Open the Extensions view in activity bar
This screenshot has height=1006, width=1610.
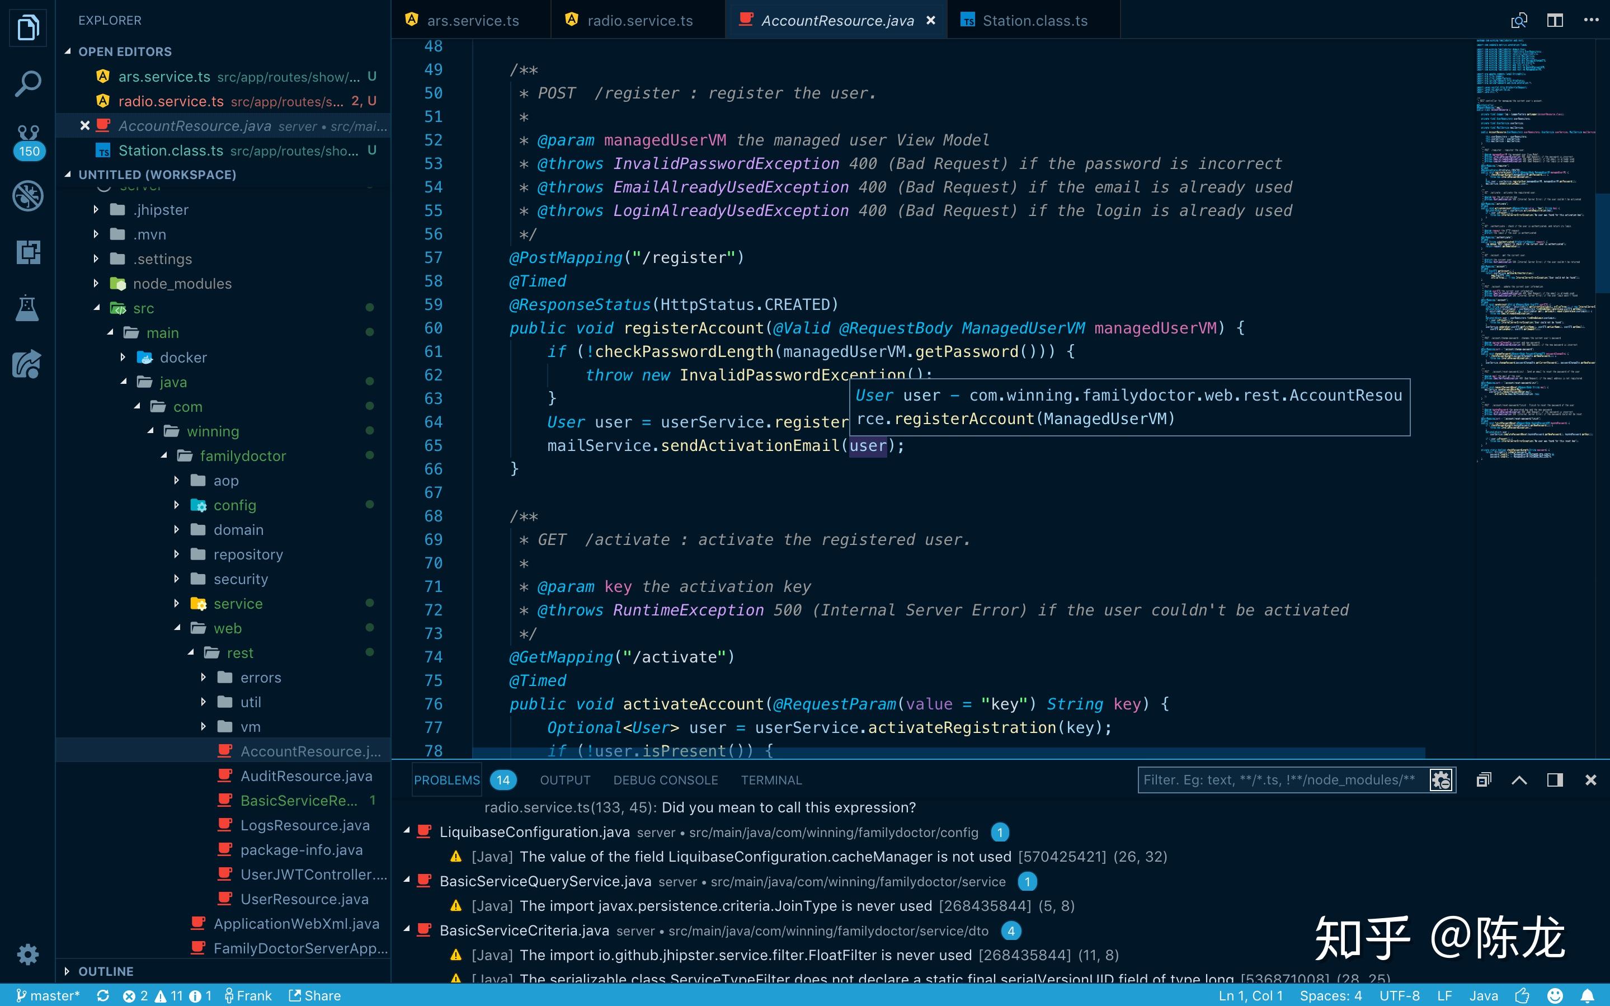point(27,252)
